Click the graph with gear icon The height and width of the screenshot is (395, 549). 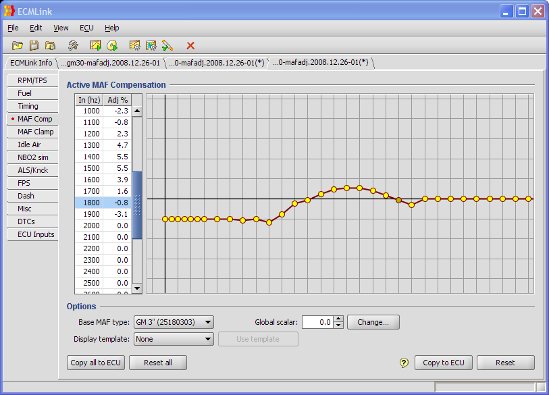135,45
